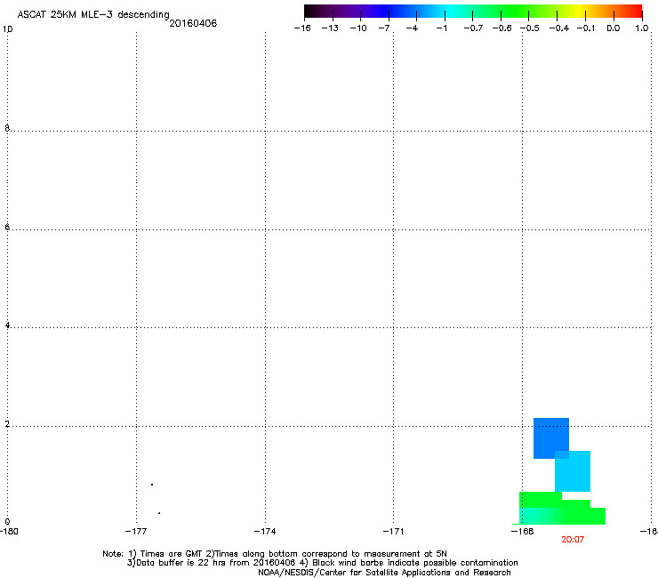Viewport: 658px width, 578px height.
Task: Click the longitude label -174
Action: [x=265, y=532]
